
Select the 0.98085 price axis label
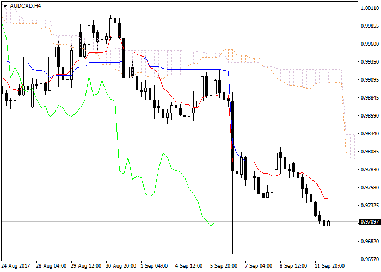370,152
